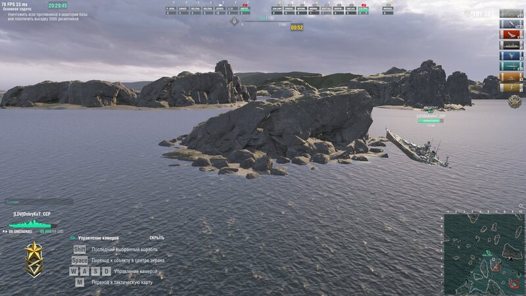Click the 'Последний выбранный корабль' hint text
Image resolution: width=526 pixels, height=296 pixels.
point(124,249)
